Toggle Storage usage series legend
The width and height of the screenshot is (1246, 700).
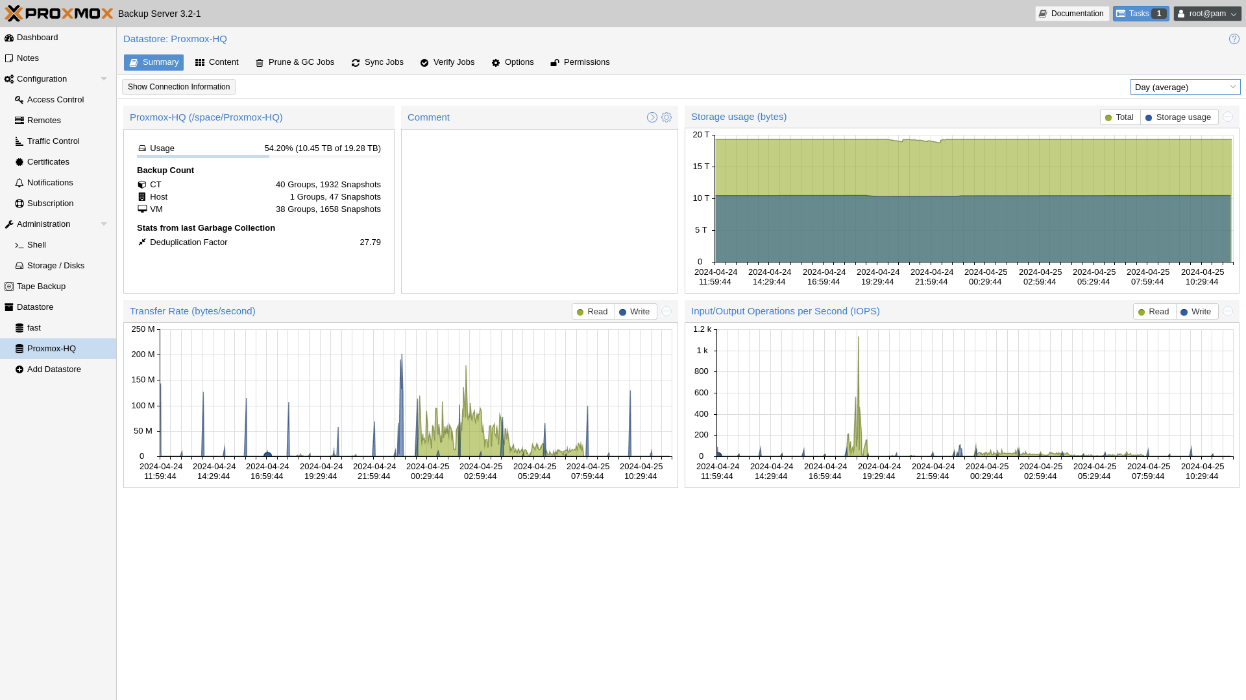1179,117
